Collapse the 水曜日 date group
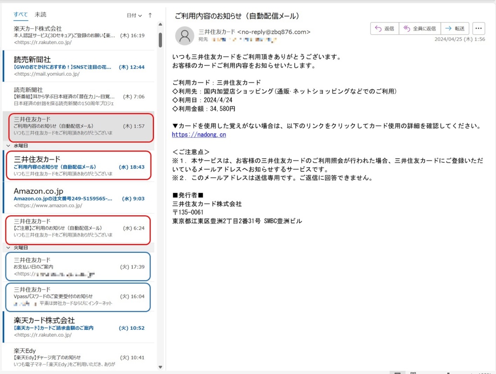 click(x=8, y=146)
